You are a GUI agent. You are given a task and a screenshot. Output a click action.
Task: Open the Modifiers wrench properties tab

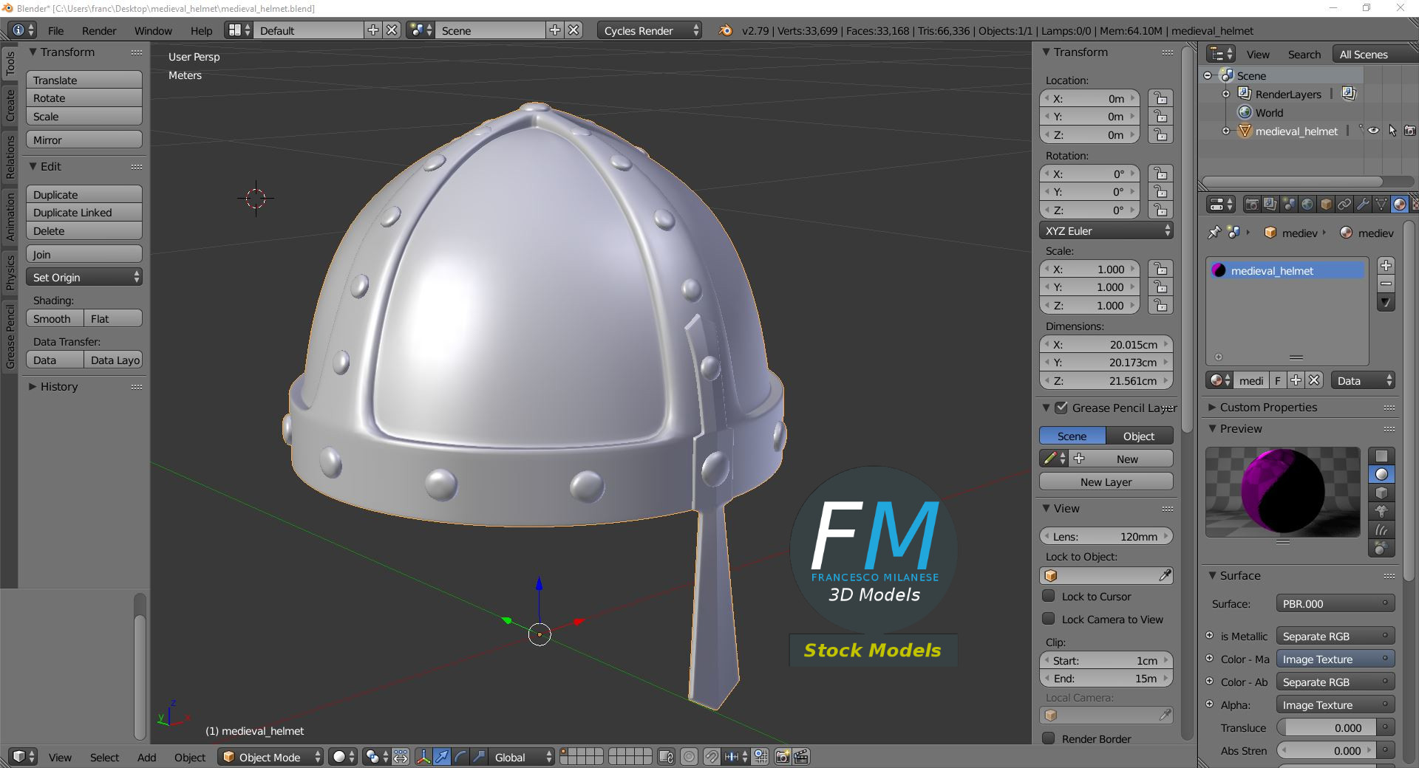point(1363,205)
